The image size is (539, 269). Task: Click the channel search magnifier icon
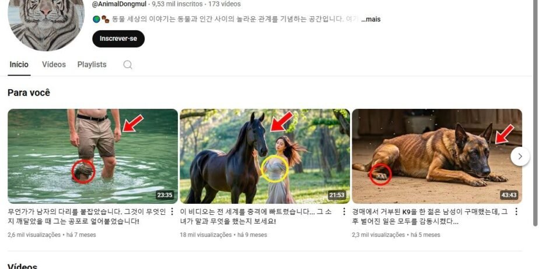click(x=128, y=65)
